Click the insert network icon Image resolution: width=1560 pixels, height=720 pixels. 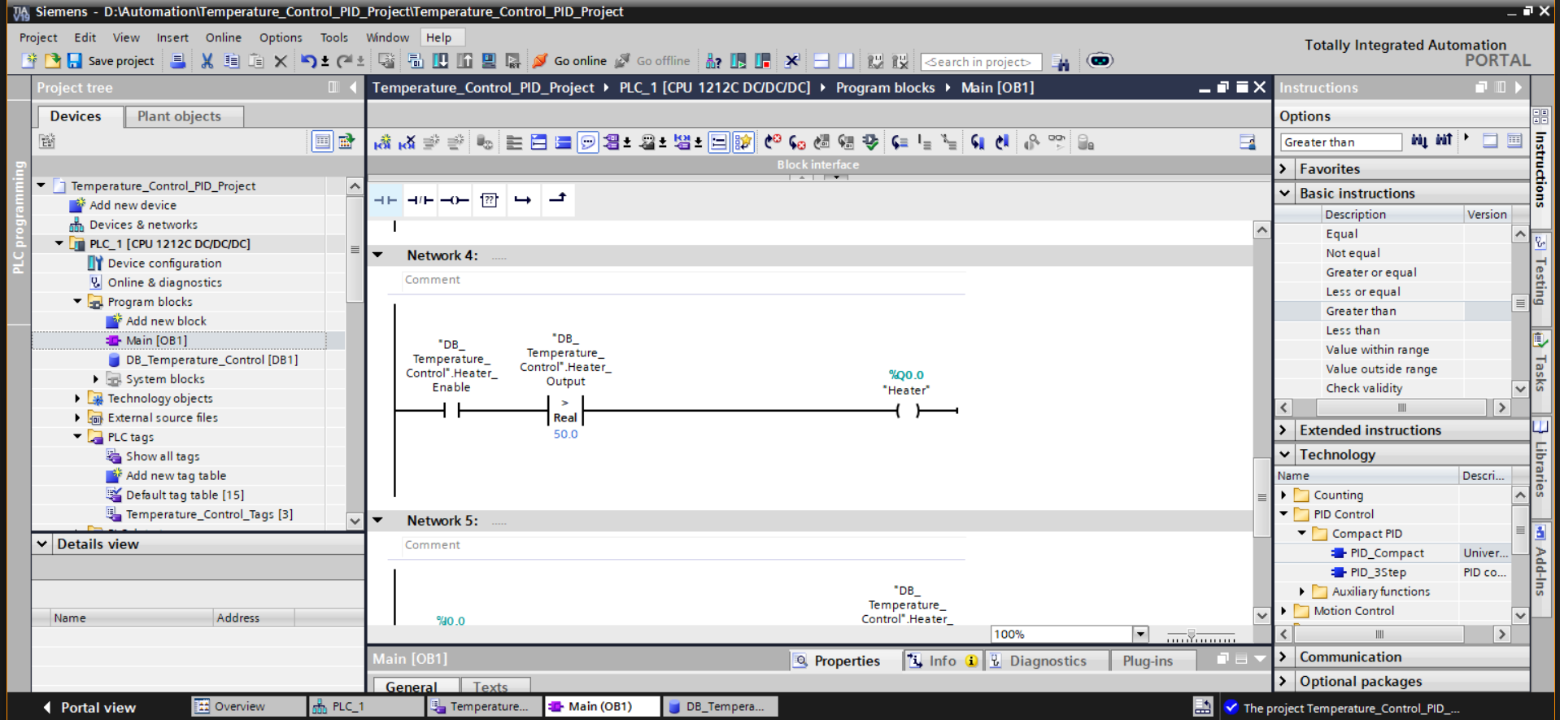click(x=382, y=142)
